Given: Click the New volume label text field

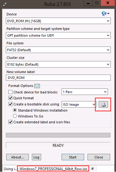Looking at the screenshot, I should 58,78.
